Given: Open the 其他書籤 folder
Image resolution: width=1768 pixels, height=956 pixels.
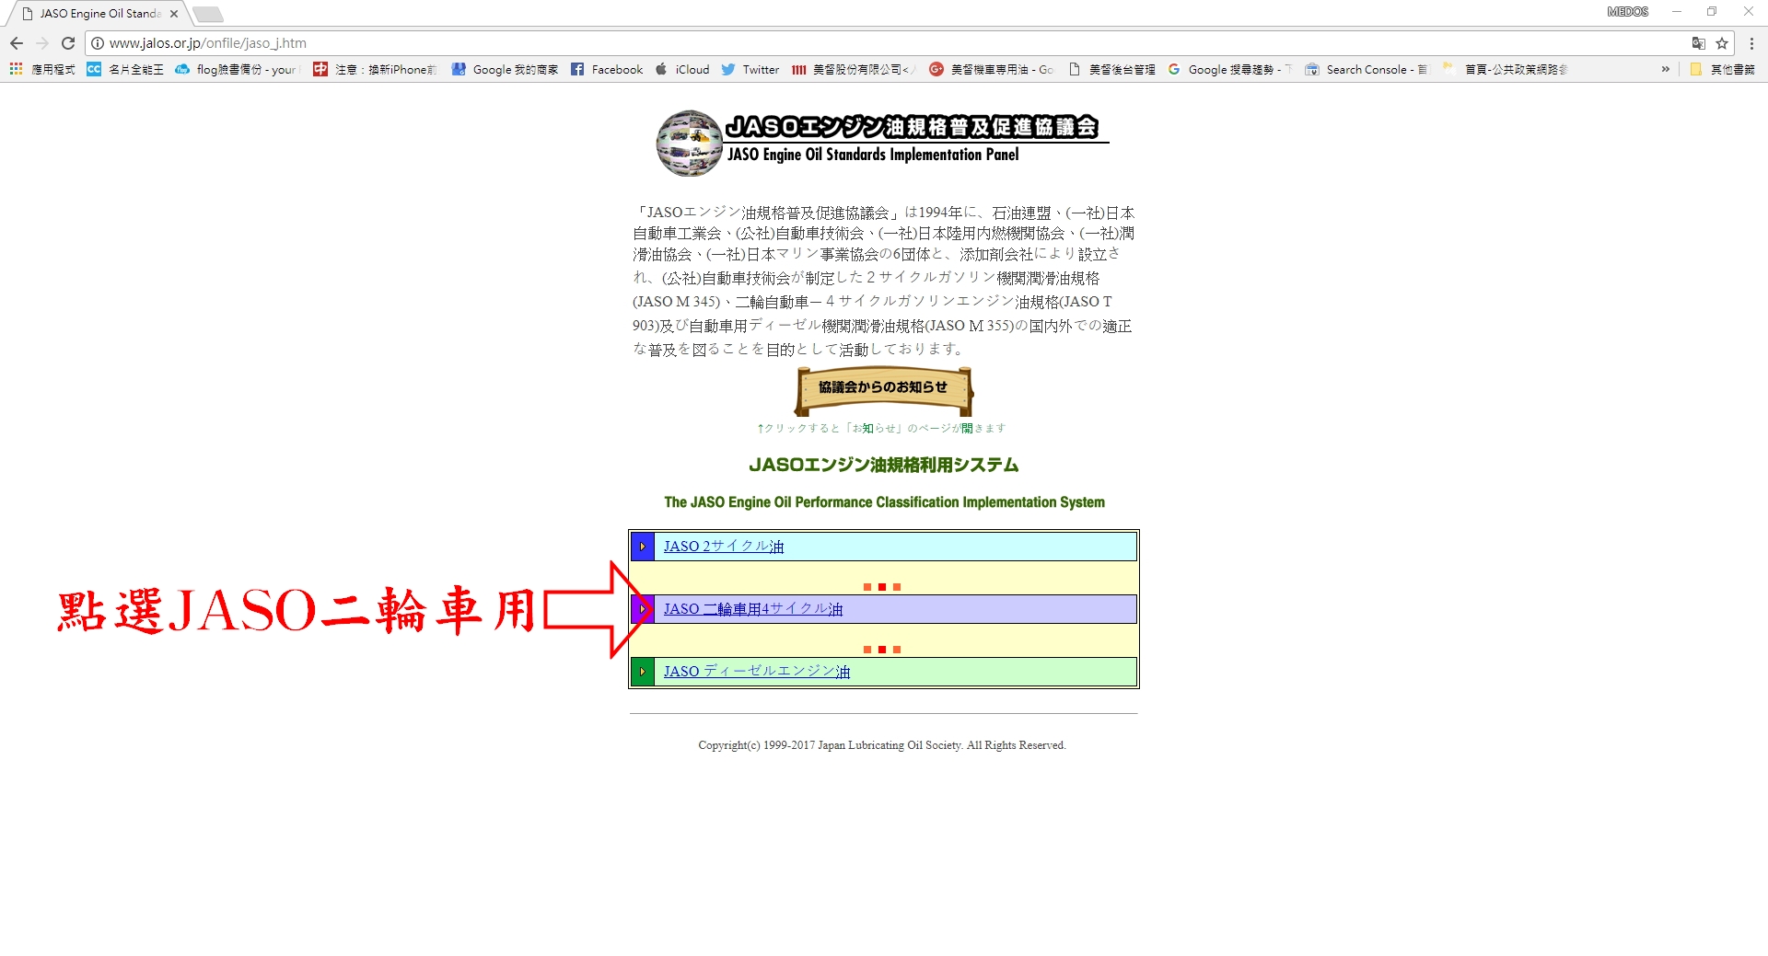Looking at the screenshot, I should click(1722, 69).
